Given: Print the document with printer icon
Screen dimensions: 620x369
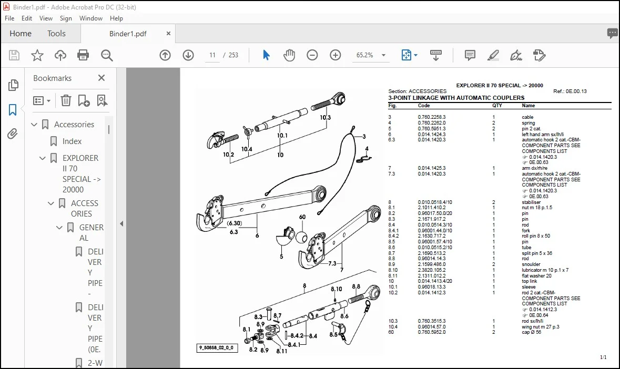Looking at the screenshot, I should pos(83,55).
